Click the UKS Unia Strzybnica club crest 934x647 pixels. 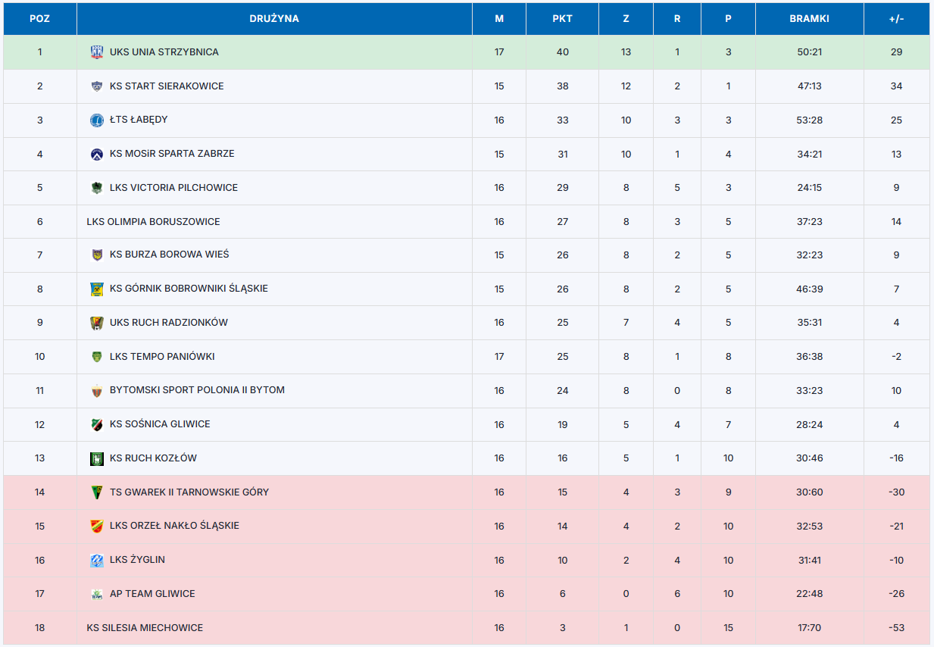pos(97,52)
